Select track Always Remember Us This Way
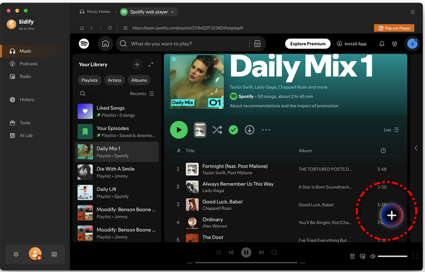Viewport: 425px width, 272px height. click(238, 184)
